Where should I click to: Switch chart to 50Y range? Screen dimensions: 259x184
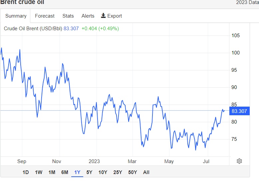pyautogui.click(x=132, y=172)
